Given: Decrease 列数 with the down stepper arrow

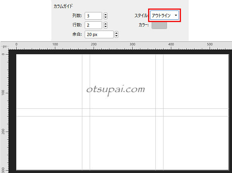Looking at the screenshot, I should coord(106,18).
